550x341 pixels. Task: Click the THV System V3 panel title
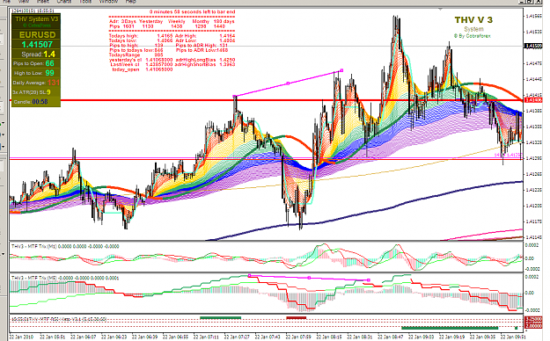[x=36, y=19]
